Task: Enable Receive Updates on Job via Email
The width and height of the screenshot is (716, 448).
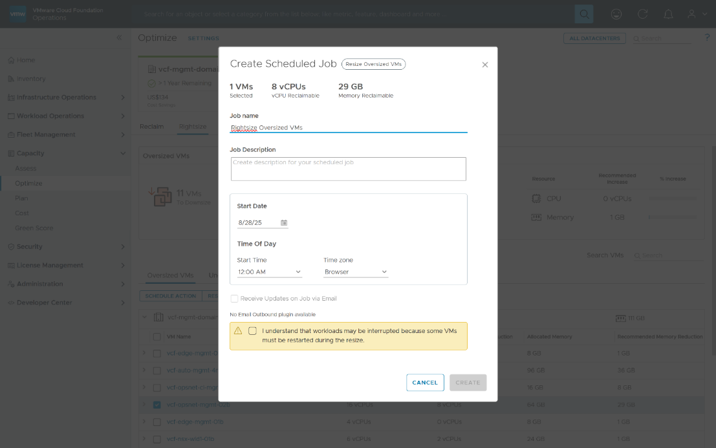Action: click(x=234, y=298)
